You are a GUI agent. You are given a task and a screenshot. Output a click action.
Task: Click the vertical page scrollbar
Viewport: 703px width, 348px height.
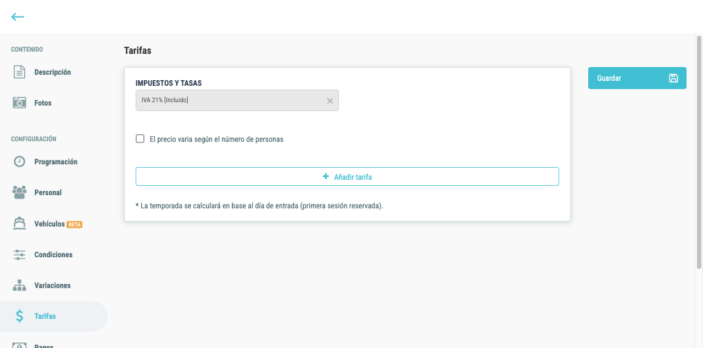point(699,154)
